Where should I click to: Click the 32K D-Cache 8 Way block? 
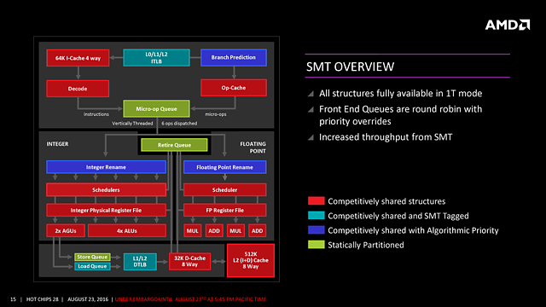189,261
